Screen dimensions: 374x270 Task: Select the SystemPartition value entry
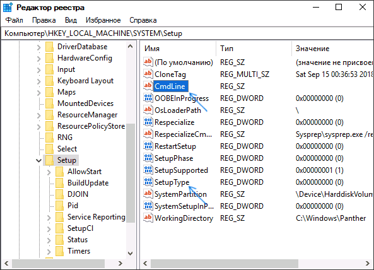pos(180,194)
